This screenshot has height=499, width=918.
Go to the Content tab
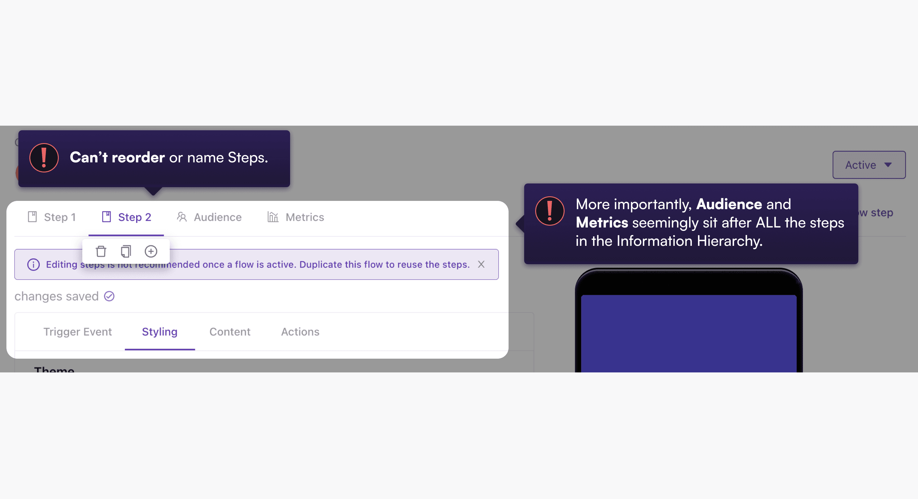229,332
